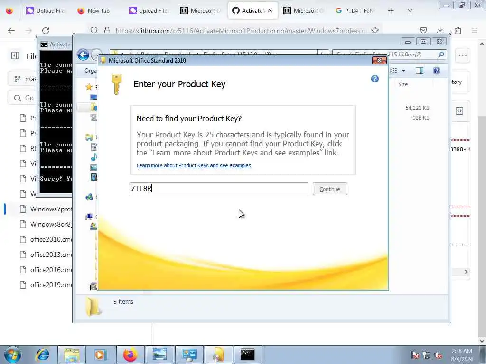Open Explorer change view dropdown arrow

(403, 71)
